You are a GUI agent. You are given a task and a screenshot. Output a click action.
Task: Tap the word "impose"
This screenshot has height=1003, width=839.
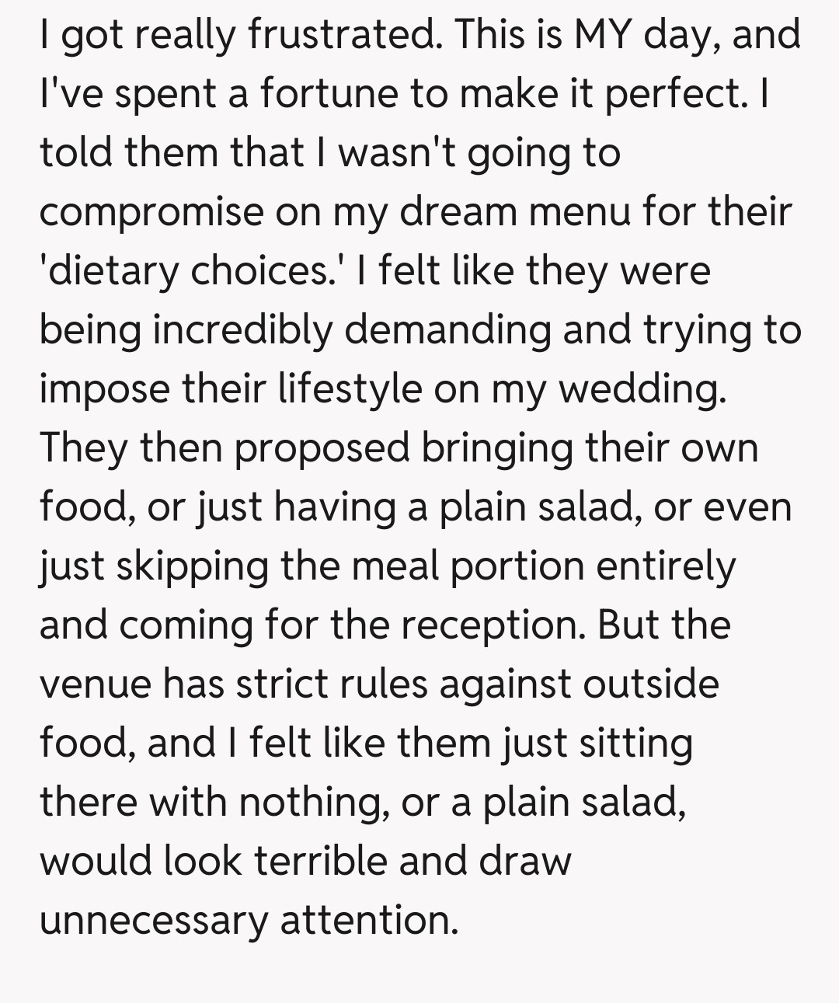tap(105, 389)
